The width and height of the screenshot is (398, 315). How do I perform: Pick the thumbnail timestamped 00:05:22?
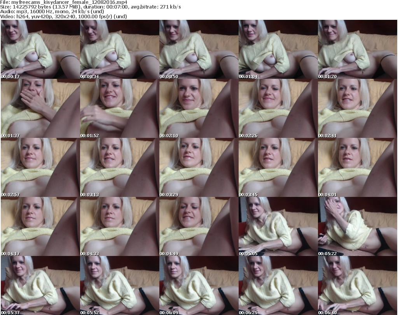pos(357,226)
